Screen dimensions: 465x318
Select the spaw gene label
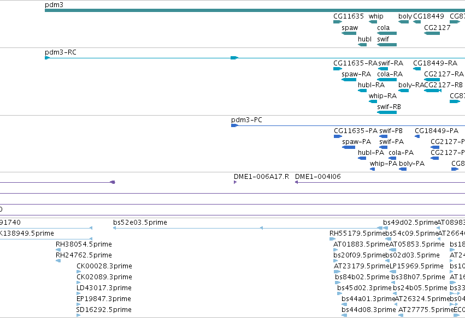pyautogui.click(x=350, y=27)
